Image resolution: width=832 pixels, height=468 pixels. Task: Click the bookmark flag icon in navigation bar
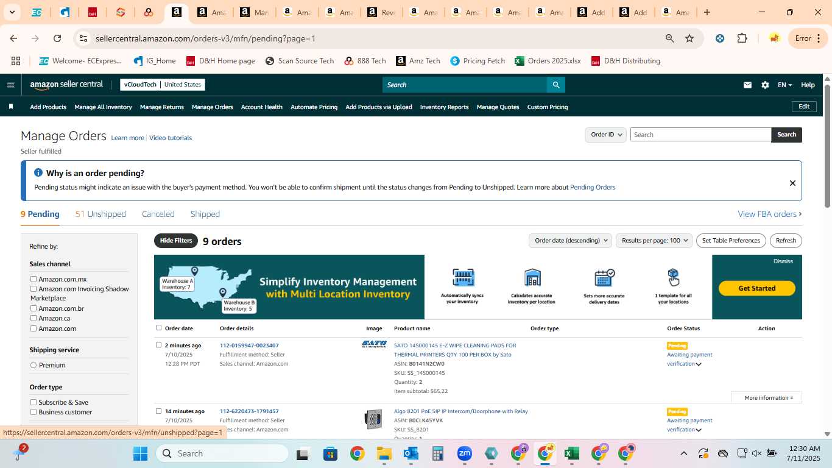click(x=11, y=107)
